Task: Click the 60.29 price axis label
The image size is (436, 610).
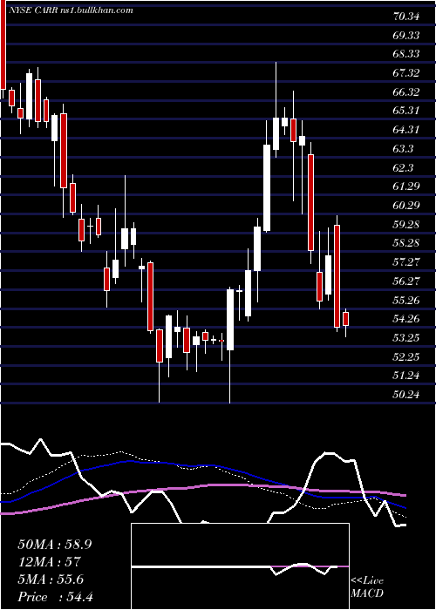Action: coord(406,205)
